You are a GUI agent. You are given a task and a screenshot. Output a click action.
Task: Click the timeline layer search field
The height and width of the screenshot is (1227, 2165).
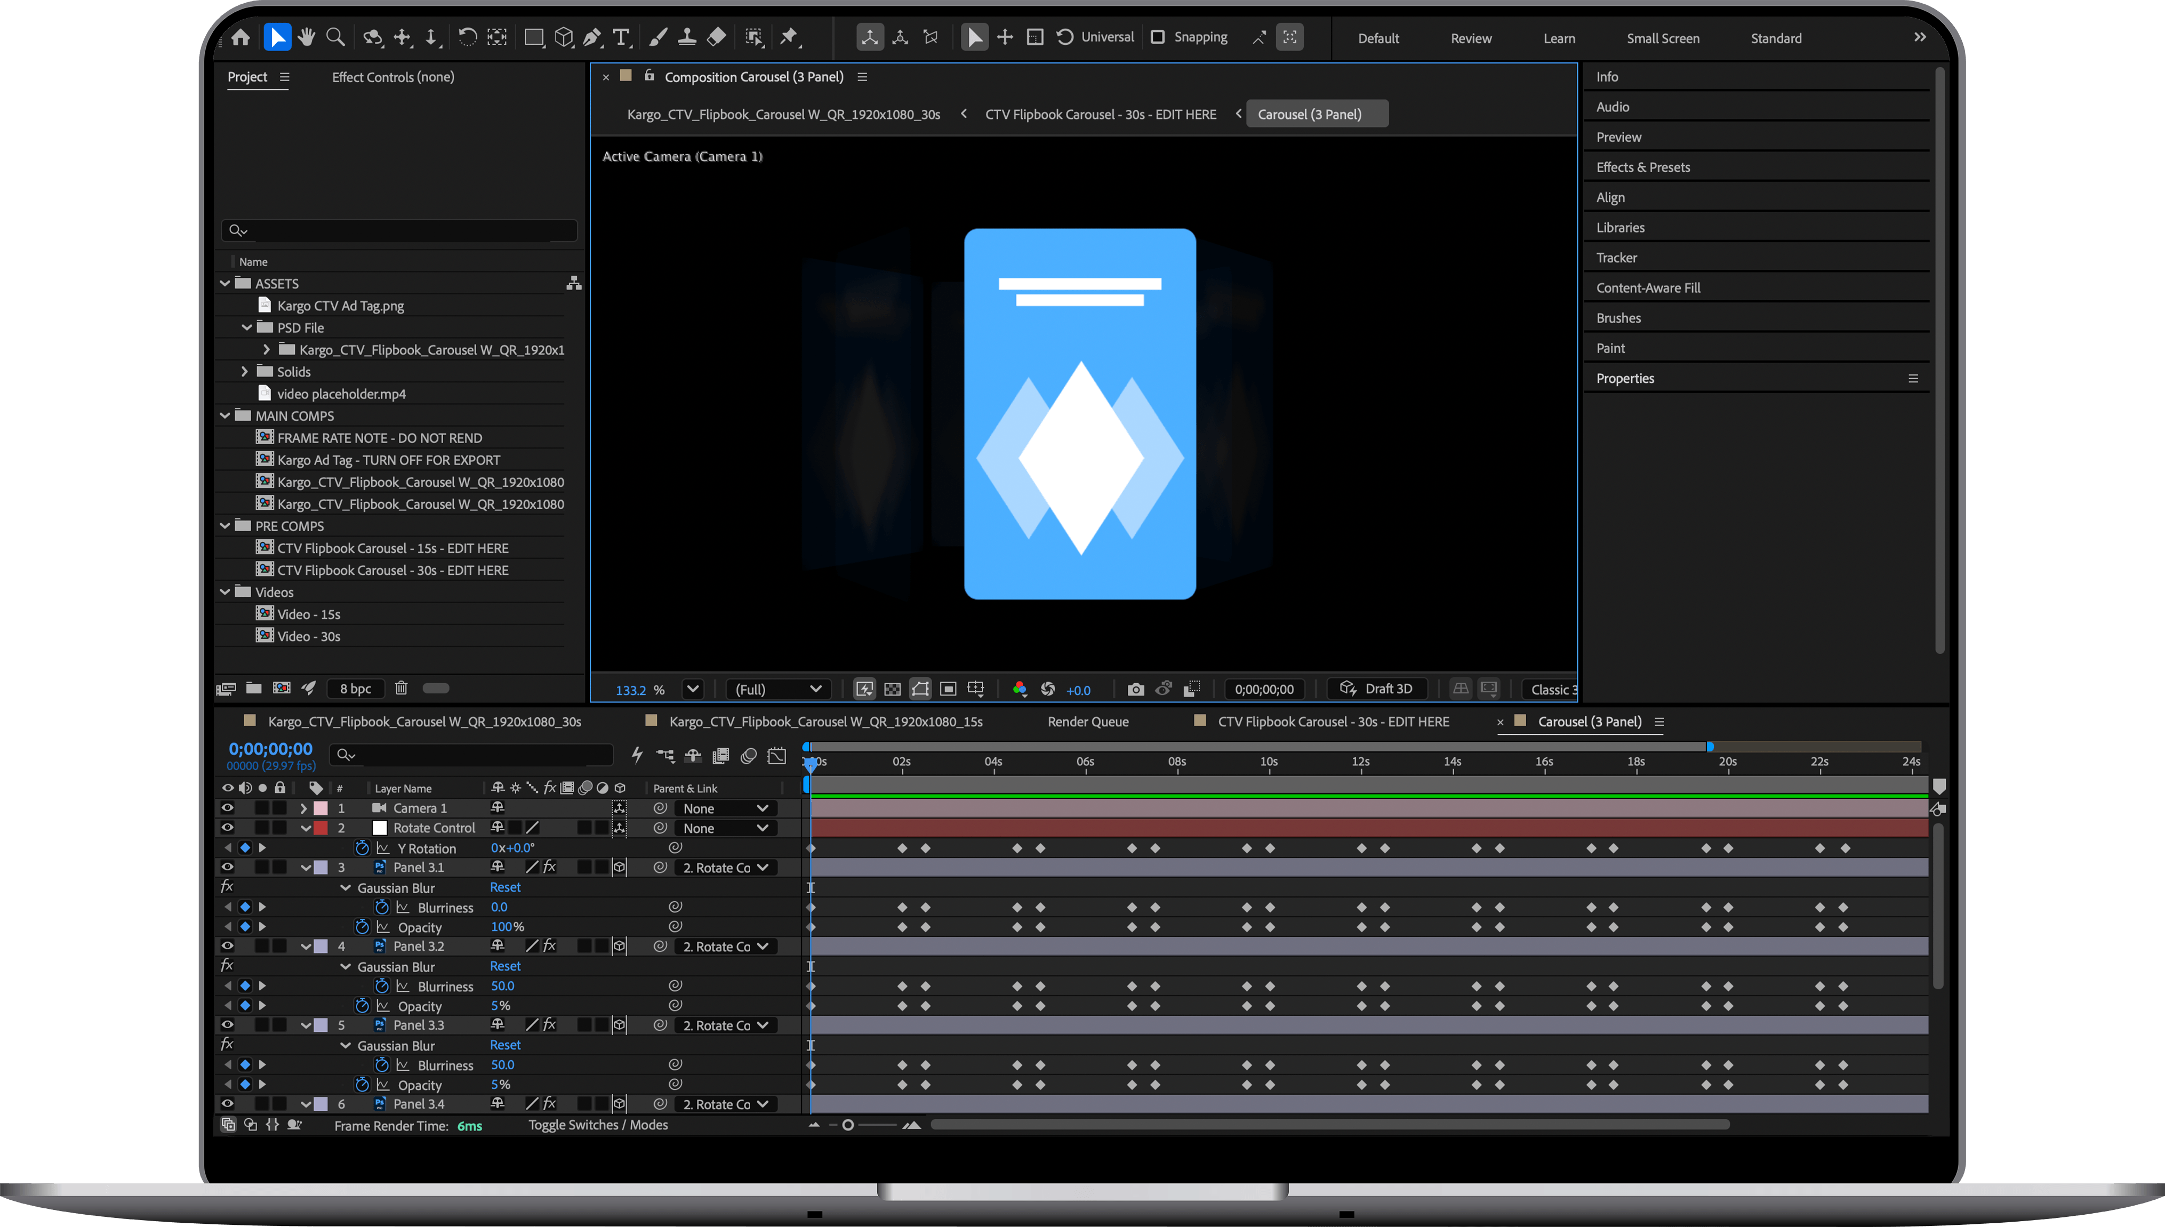point(472,754)
